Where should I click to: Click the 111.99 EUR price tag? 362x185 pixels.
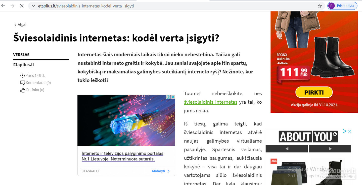(293, 73)
